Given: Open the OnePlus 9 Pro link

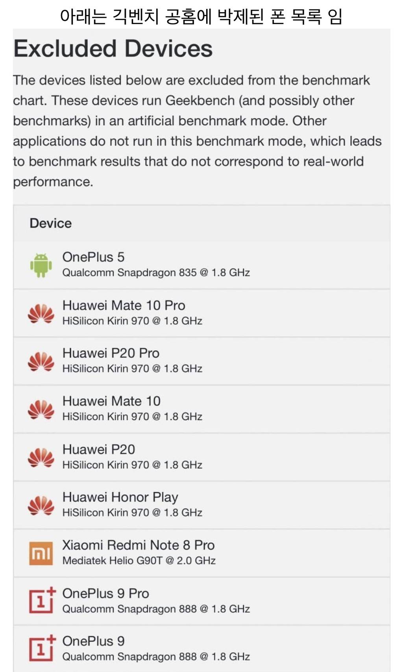Looking at the screenshot, I should (x=105, y=593).
